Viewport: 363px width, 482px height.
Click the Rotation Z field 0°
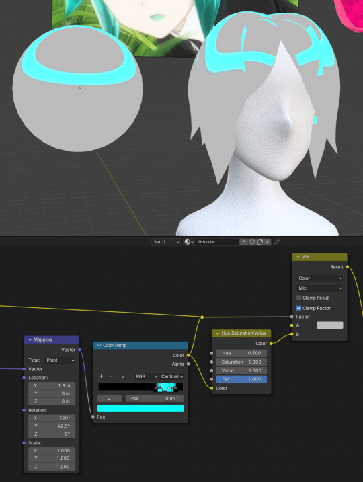[x=52, y=434]
